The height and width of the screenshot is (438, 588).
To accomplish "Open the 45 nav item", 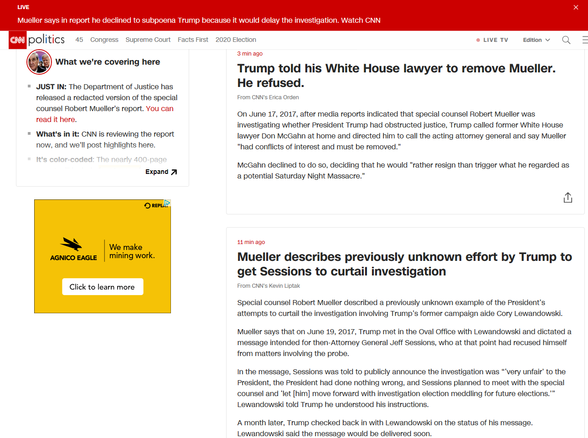I will tap(79, 40).
